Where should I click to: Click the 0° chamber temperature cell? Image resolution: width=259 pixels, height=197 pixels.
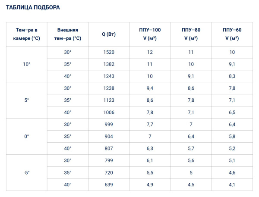[27, 136]
